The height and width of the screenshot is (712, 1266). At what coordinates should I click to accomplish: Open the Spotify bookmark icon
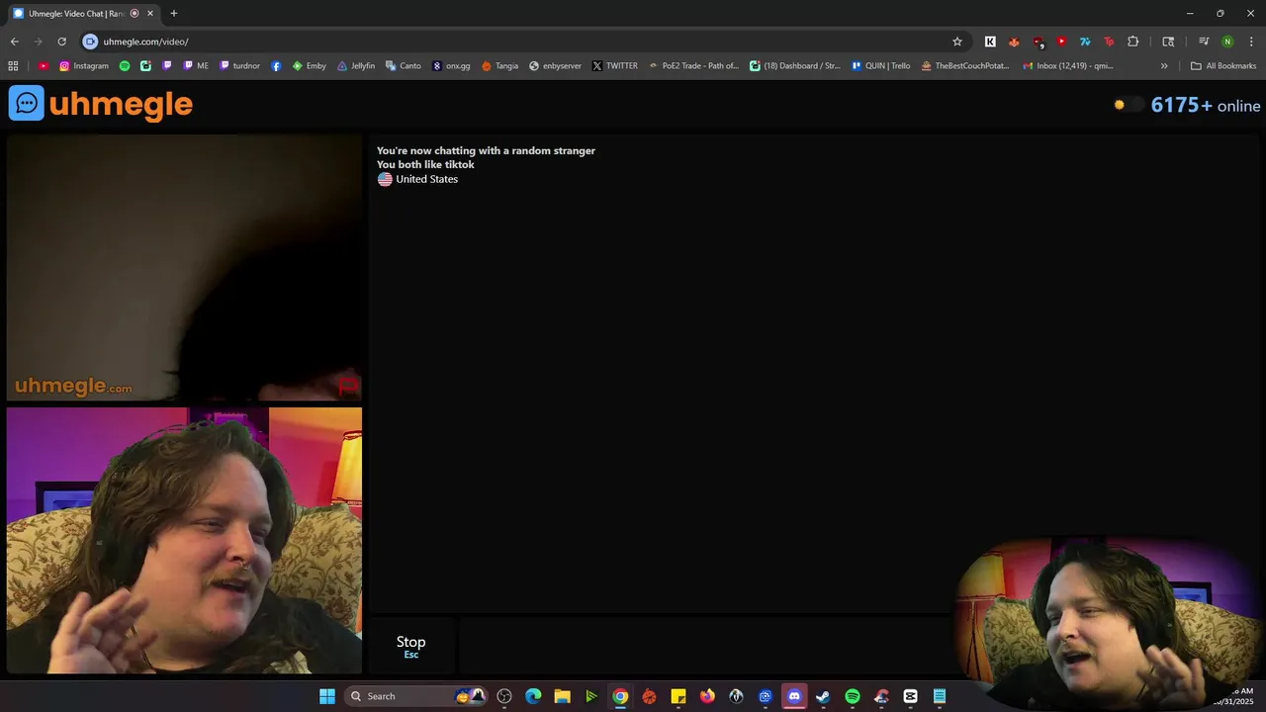point(125,66)
